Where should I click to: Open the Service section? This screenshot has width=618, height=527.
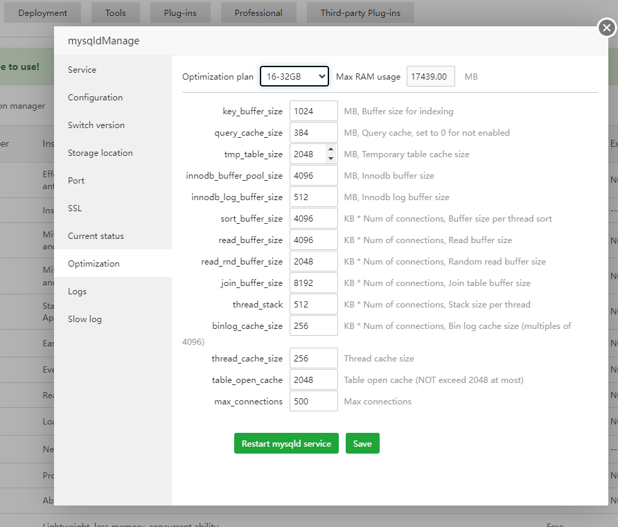[x=82, y=70]
